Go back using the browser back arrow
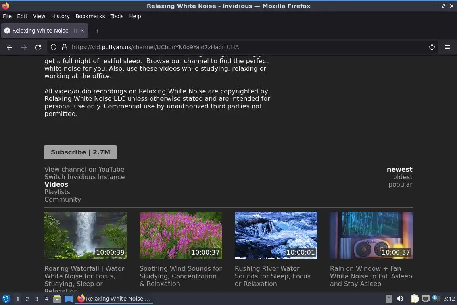The width and height of the screenshot is (457, 305). point(10,47)
